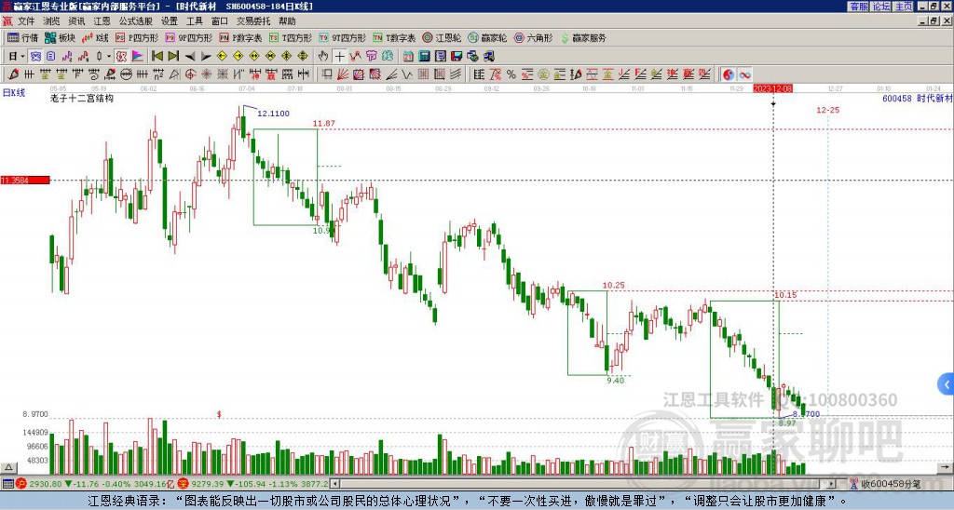Open the 江恩 menu
Viewport: 954px width, 510px height.
(102, 21)
